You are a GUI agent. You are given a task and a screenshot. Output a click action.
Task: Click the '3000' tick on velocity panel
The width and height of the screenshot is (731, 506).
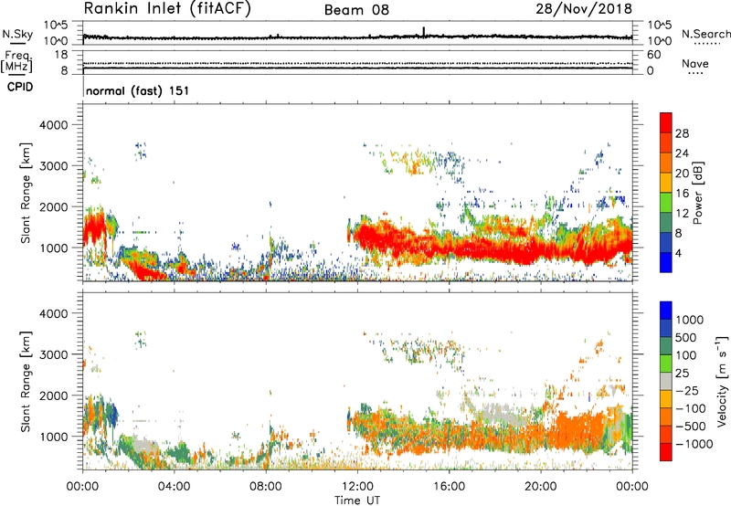point(54,354)
